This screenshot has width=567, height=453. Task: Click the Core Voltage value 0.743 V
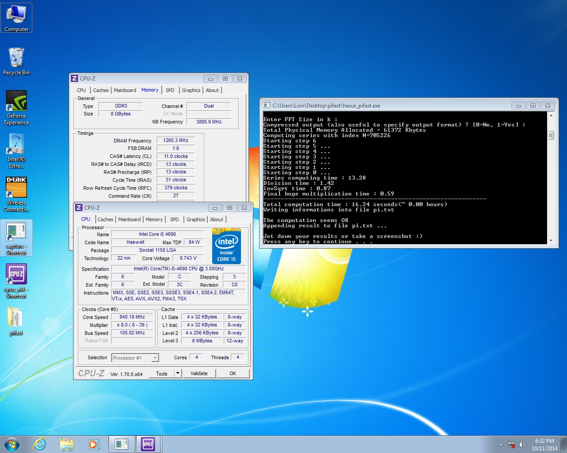pyautogui.click(x=188, y=258)
